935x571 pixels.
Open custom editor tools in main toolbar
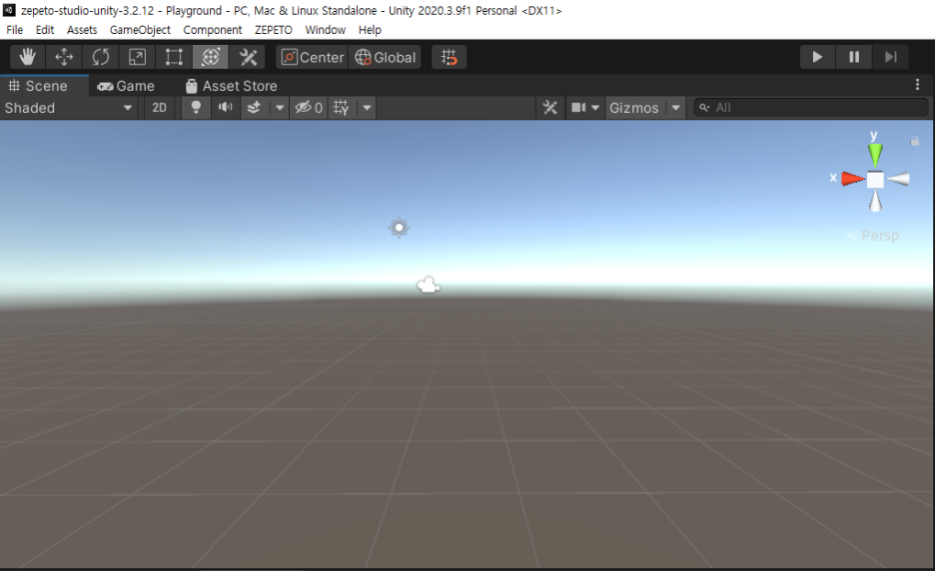click(248, 57)
